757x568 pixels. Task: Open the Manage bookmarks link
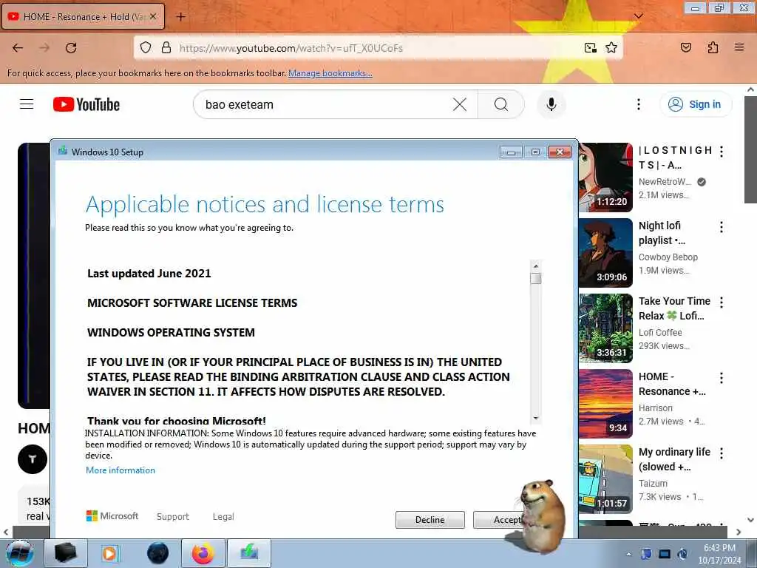330,73
